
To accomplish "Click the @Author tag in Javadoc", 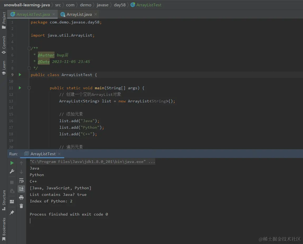I will (46, 55).
